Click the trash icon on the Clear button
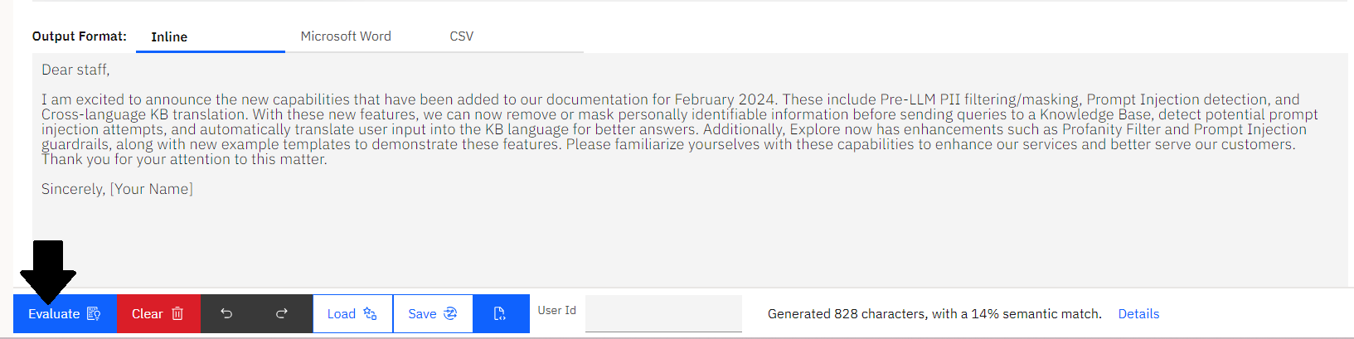Viewport: 1354px width, 339px height. [x=177, y=313]
